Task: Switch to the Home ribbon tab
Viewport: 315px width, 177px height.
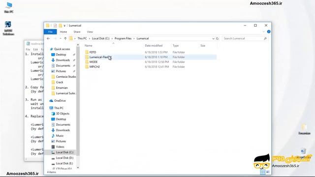Action: coord(63,31)
